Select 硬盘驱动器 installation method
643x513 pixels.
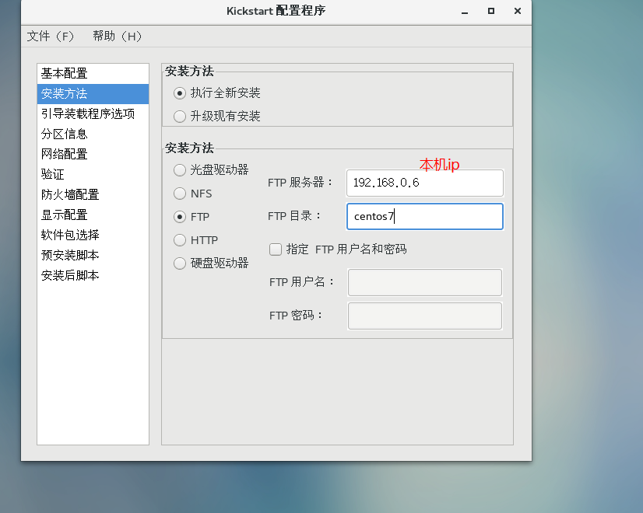pyautogui.click(x=180, y=263)
